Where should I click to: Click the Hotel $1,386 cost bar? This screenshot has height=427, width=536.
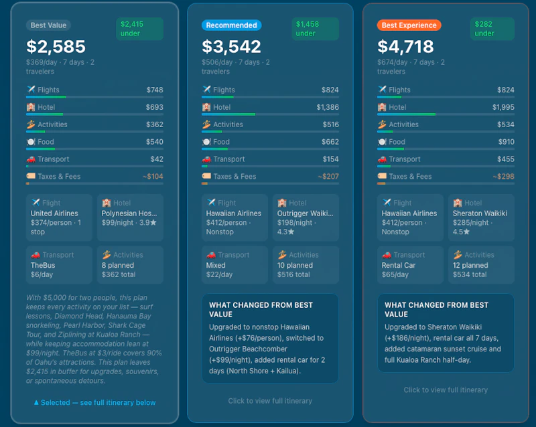(x=270, y=114)
